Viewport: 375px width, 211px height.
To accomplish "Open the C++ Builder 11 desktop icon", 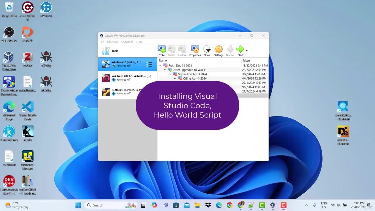I will click(28, 11).
